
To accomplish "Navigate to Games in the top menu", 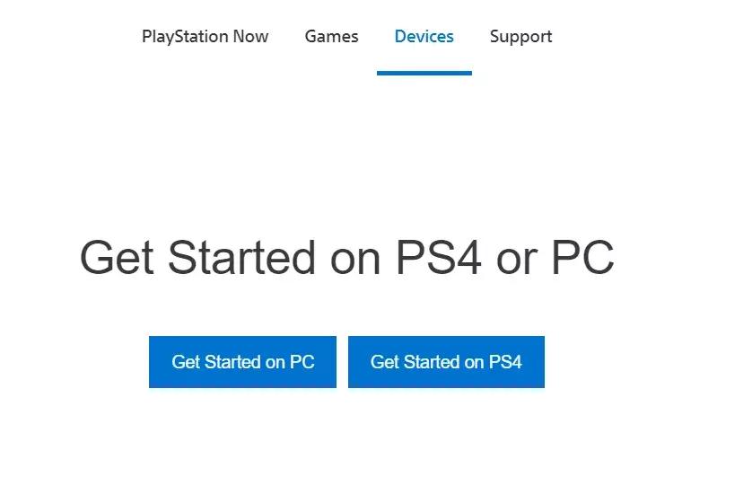I will click(331, 37).
